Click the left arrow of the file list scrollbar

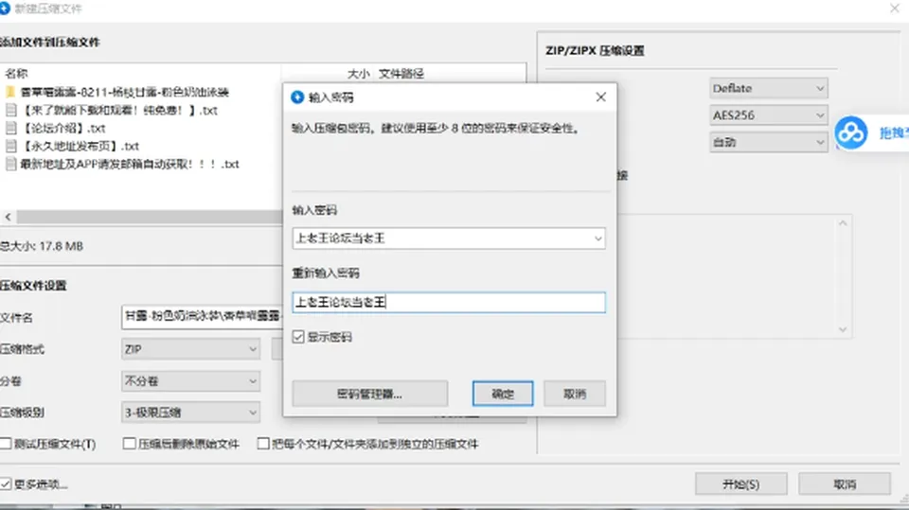coord(9,218)
